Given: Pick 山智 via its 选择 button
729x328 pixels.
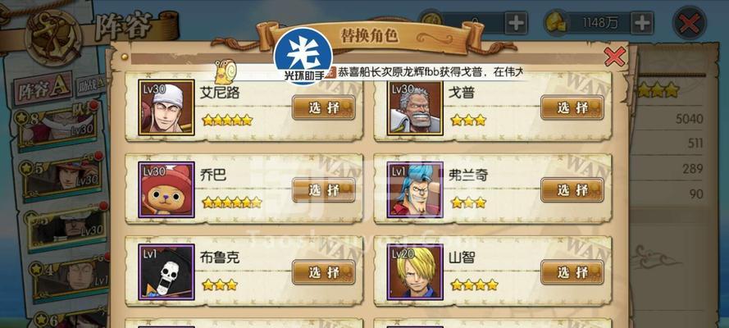Looking at the screenshot, I should [572, 272].
